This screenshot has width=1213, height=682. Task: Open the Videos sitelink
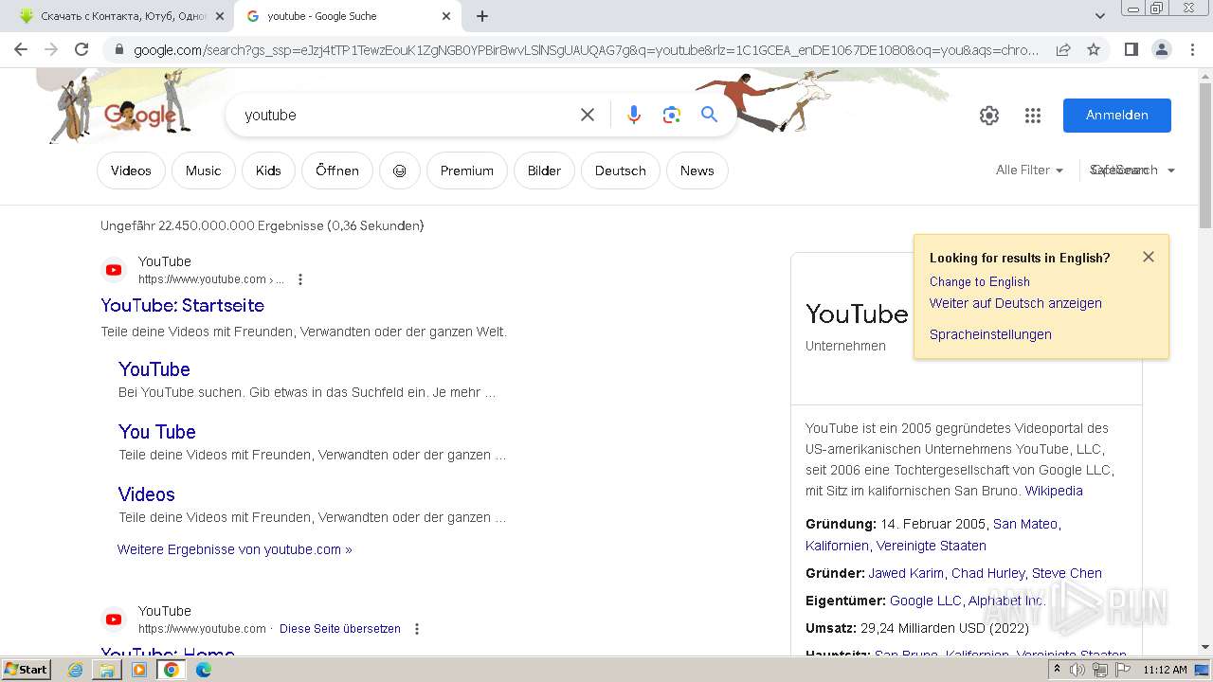147,494
